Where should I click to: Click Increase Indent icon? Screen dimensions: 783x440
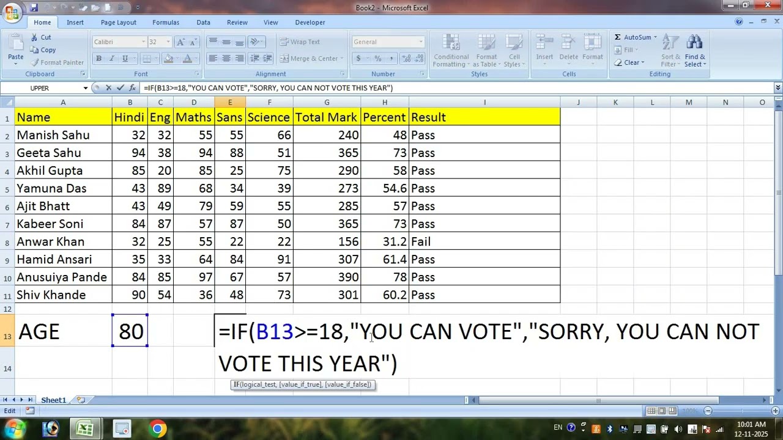click(x=269, y=59)
